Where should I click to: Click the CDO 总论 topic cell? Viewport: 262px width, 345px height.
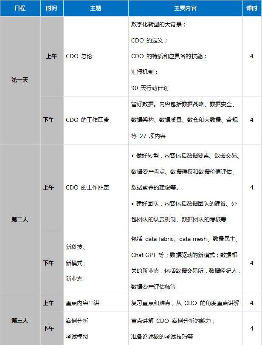[x=79, y=56]
